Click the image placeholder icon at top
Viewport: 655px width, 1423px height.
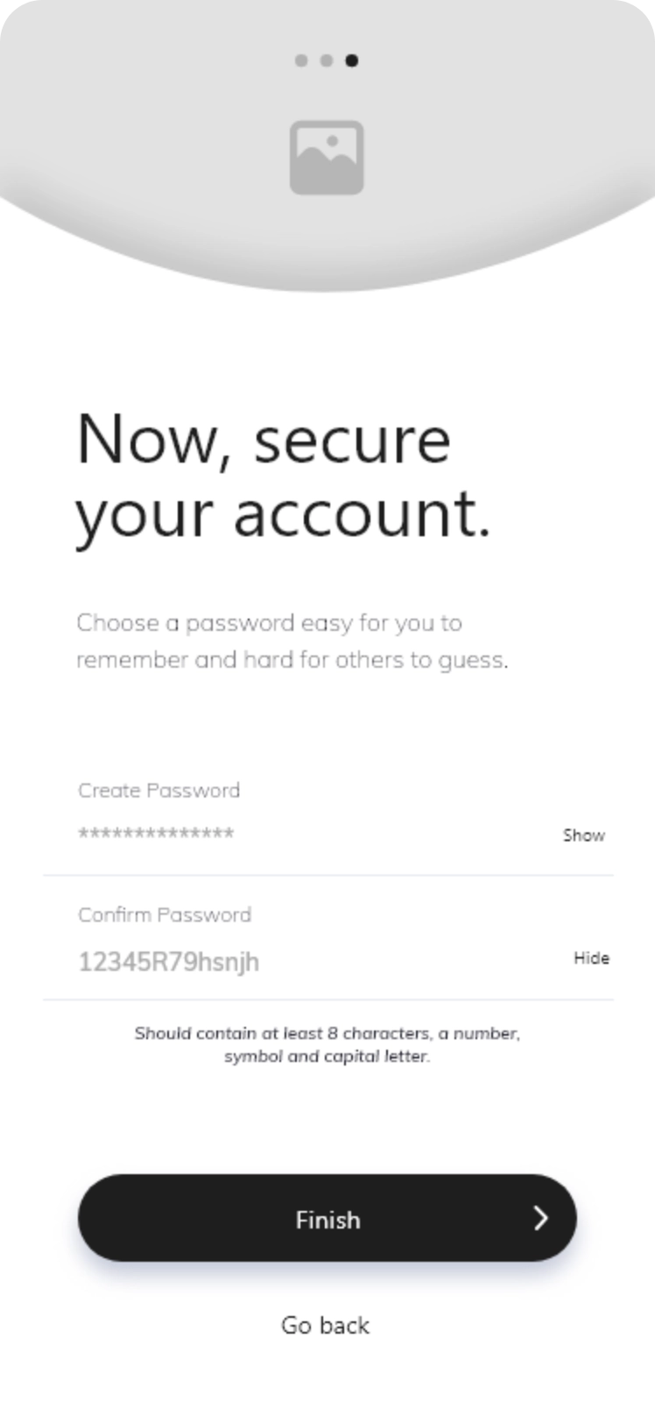coord(327,158)
